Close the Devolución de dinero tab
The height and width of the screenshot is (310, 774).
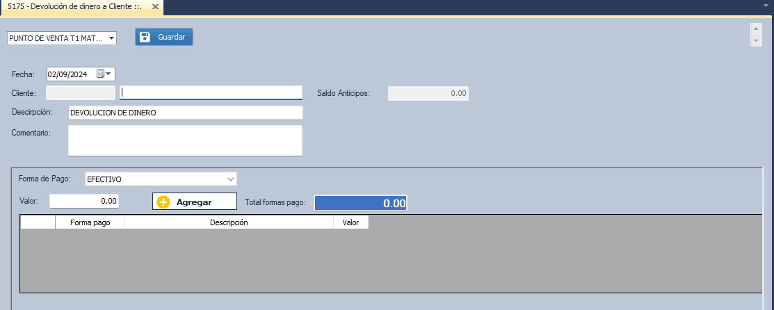[x=154, y=7]
